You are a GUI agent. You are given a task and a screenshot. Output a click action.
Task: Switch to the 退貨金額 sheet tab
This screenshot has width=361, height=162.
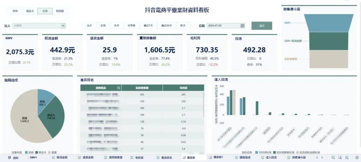(x=88, y=158)
